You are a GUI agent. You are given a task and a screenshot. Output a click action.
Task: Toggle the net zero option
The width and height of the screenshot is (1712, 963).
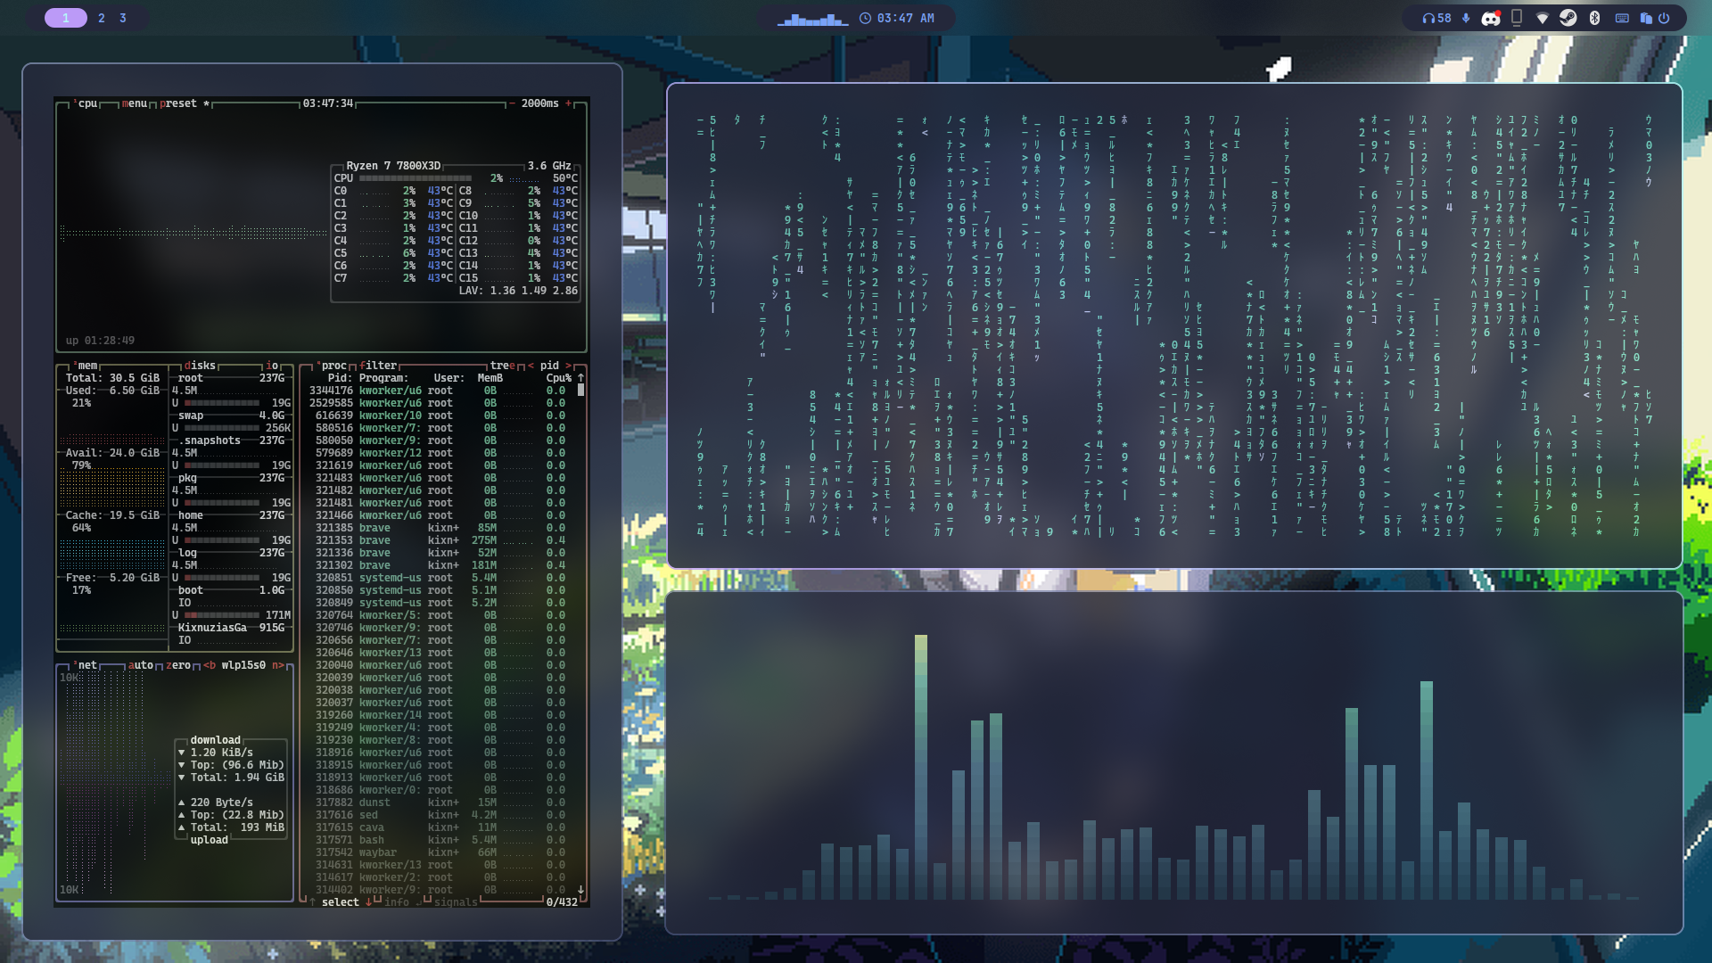pyautogui.click(x=178, y=665)
